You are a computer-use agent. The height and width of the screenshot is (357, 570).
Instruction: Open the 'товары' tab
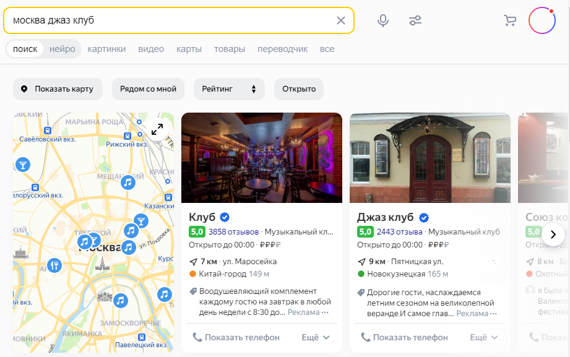230,49
